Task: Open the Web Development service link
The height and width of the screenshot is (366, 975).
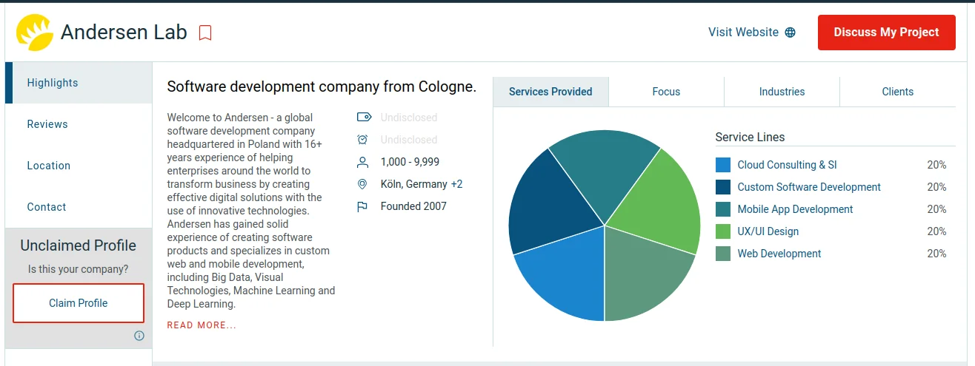Action: tap(779, 254)
